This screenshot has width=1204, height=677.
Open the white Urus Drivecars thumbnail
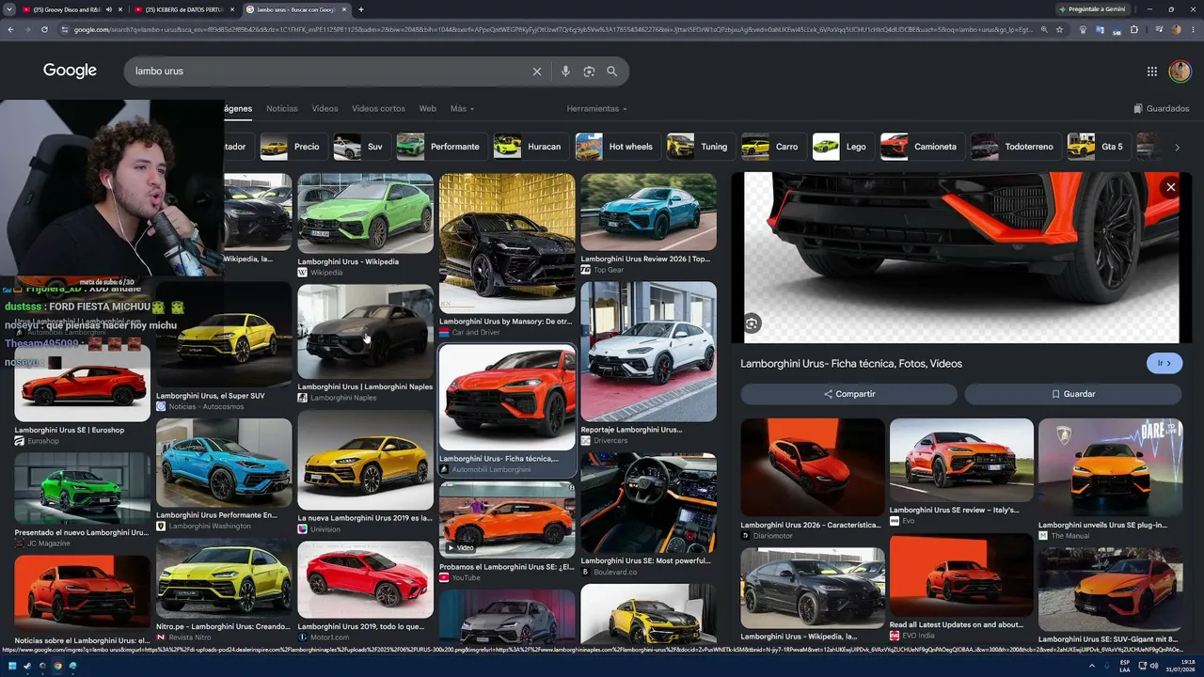tap(648, 352)
